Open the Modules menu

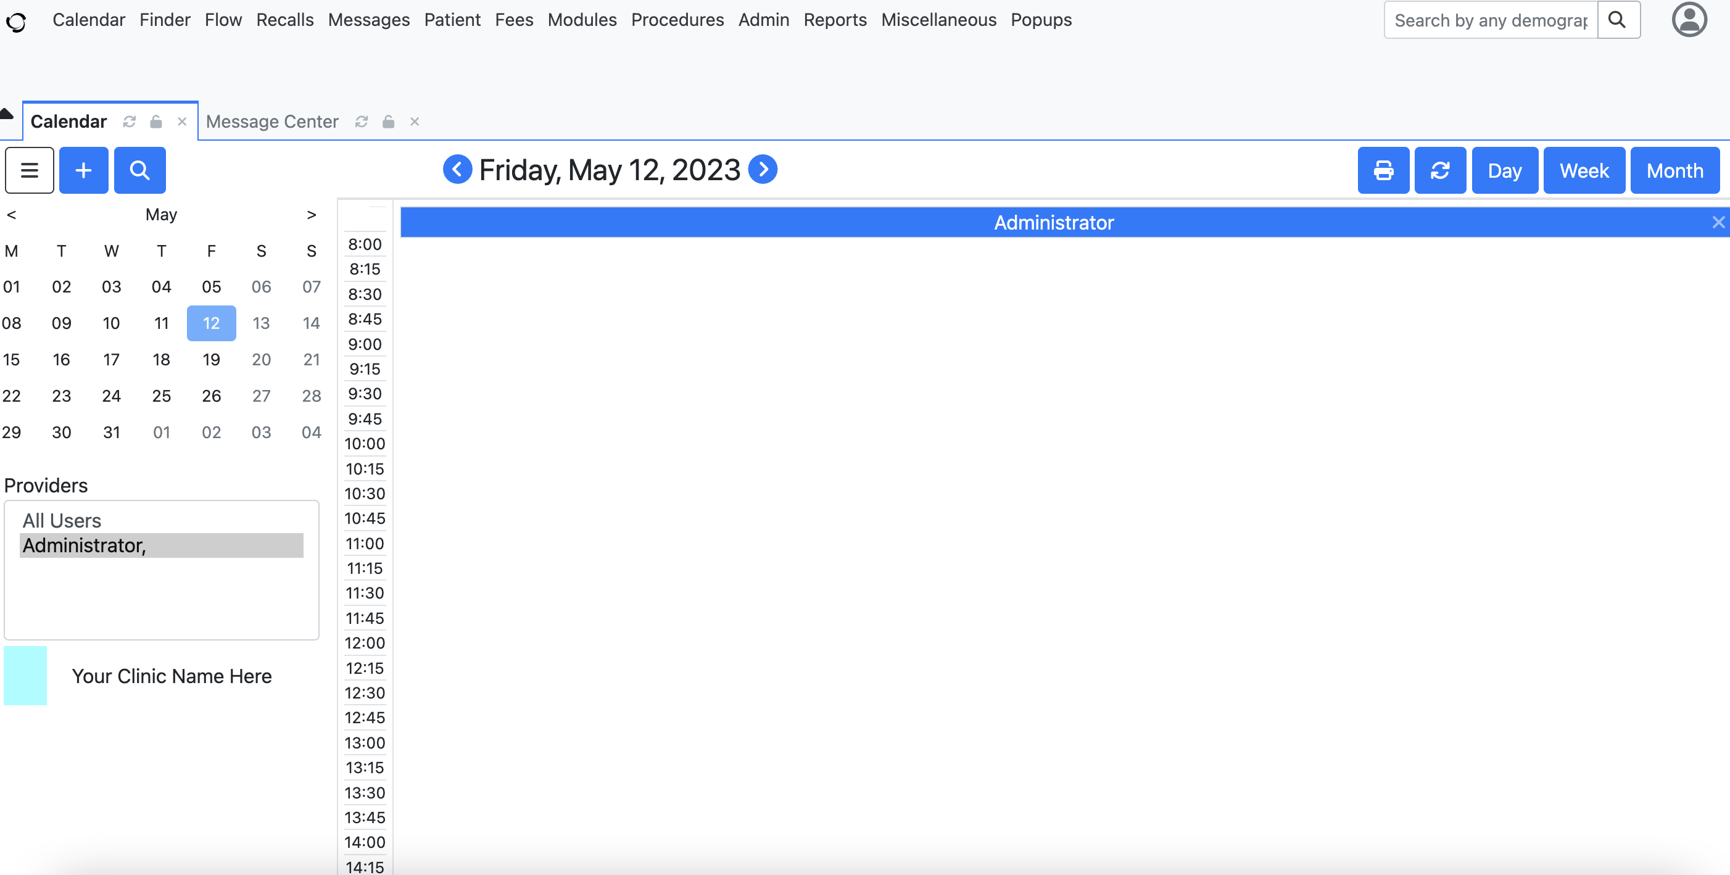click(x=581, y=19)
